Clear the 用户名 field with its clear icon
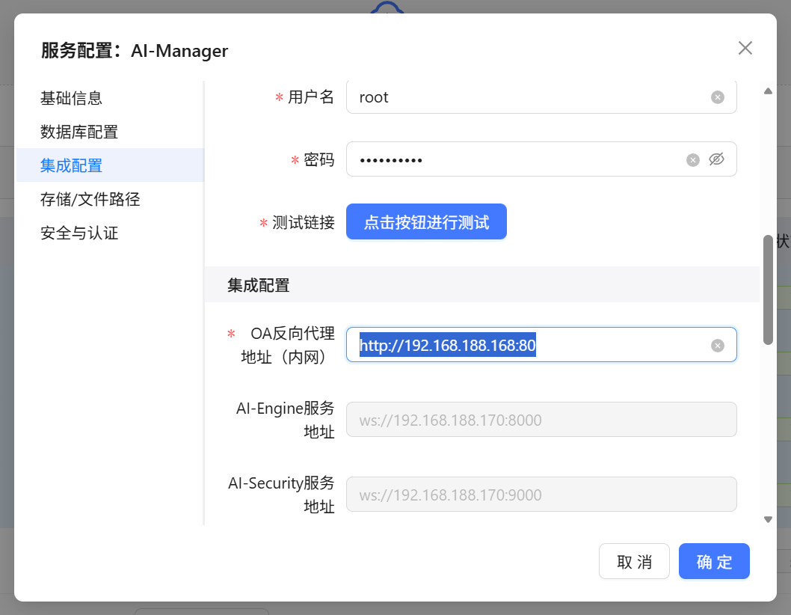Image resolution: width=791 pixels, height=615 pixels. click(x=717, y=97)
